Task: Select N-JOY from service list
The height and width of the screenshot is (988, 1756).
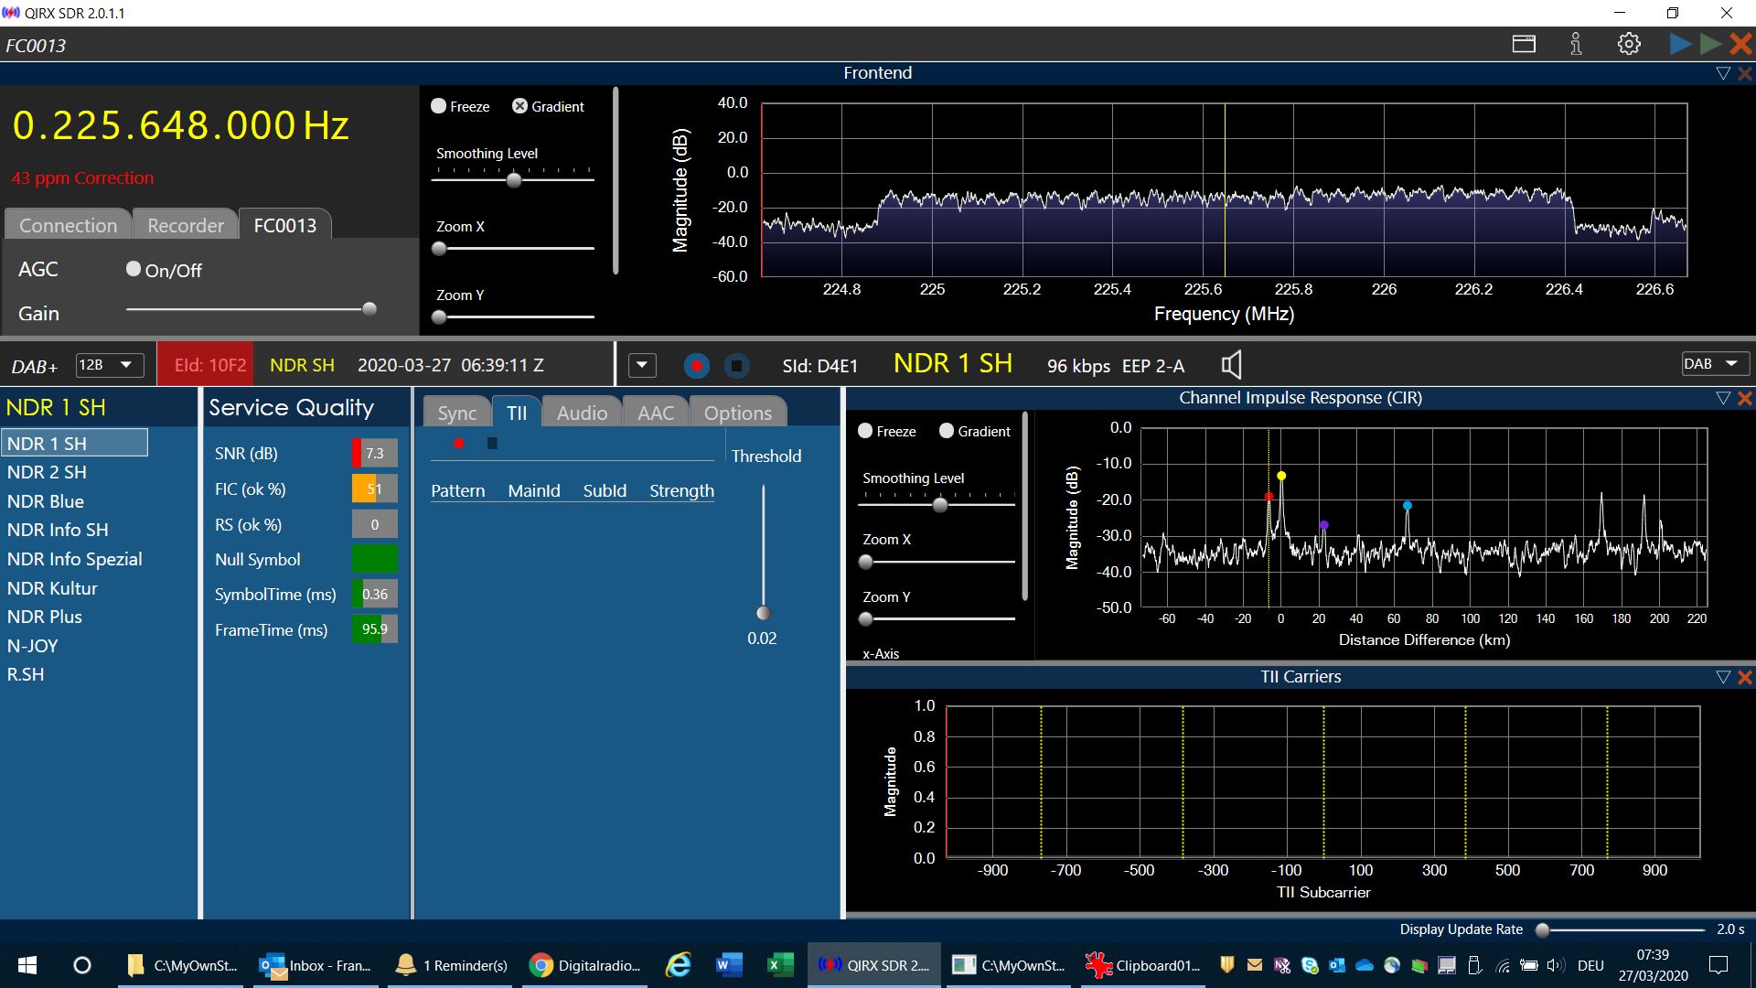Action: tap(33, 646)
